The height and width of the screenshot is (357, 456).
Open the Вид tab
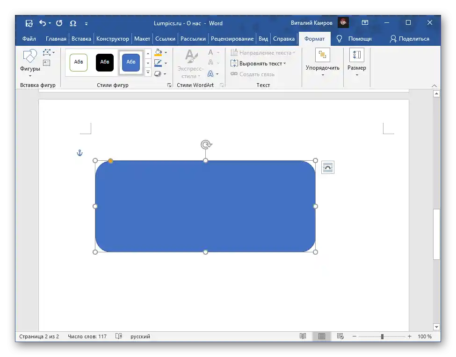click(263, 39)
